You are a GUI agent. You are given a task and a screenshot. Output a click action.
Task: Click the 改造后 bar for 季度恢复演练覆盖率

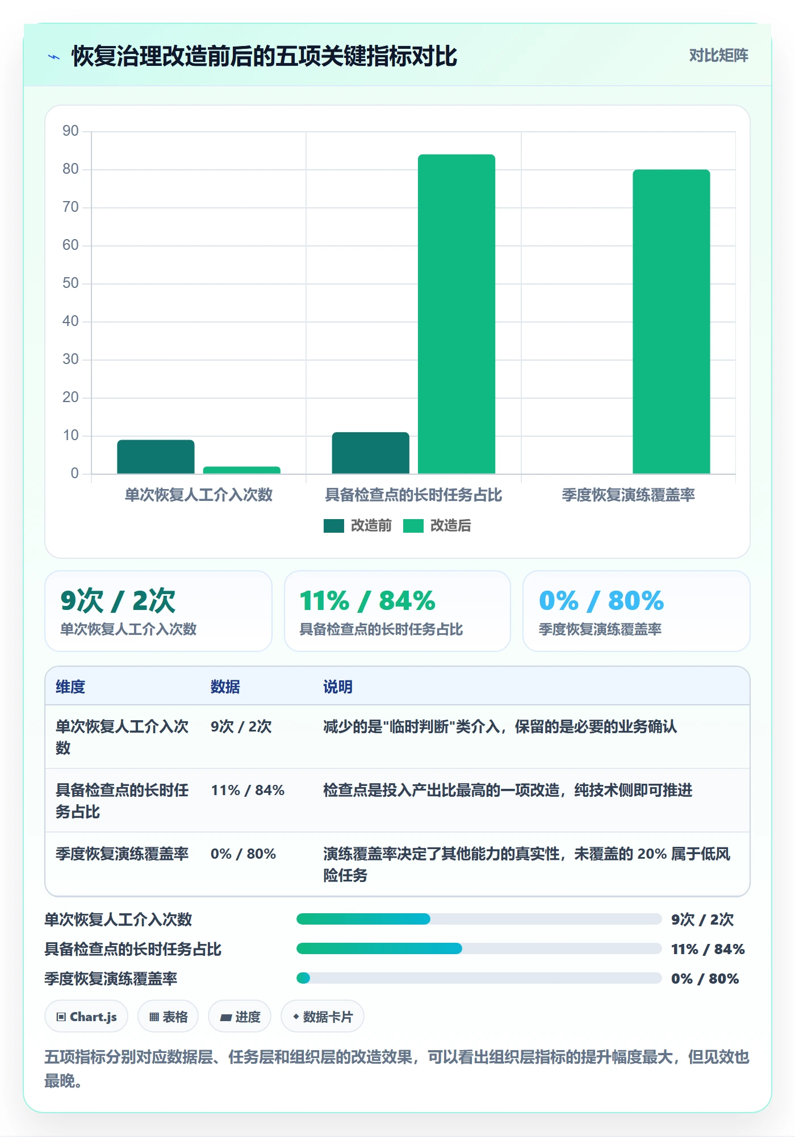pyautogui.click(x=671, y=321)
